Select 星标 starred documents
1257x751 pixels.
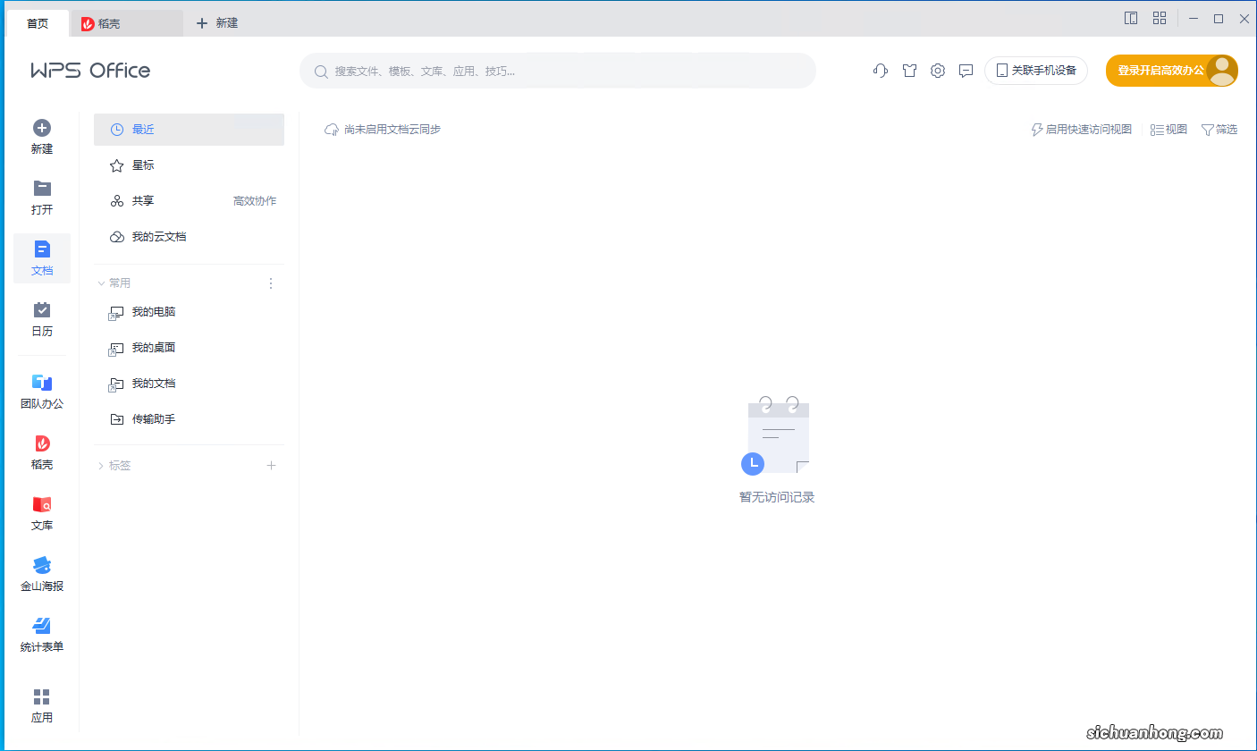(x=189, y=165)
